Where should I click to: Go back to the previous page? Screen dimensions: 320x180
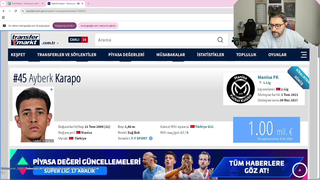click(x=3, y=11)
